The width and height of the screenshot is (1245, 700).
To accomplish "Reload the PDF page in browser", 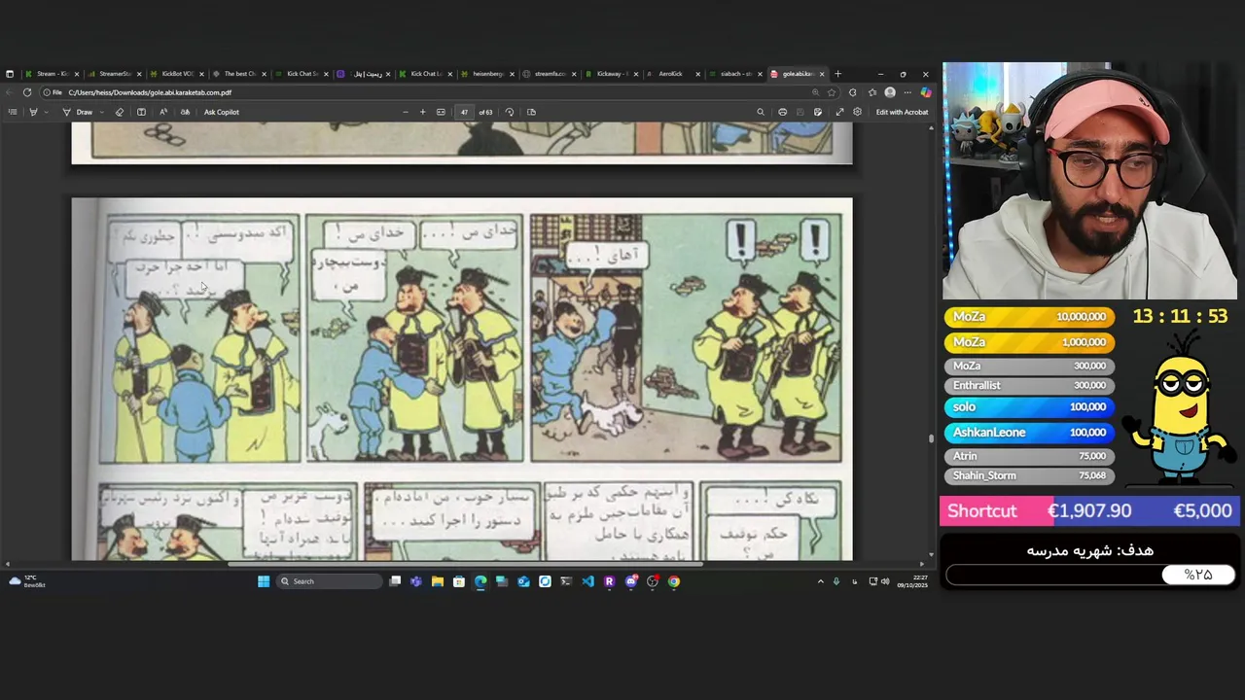I will pyautogui.click(x=27, y=92).
